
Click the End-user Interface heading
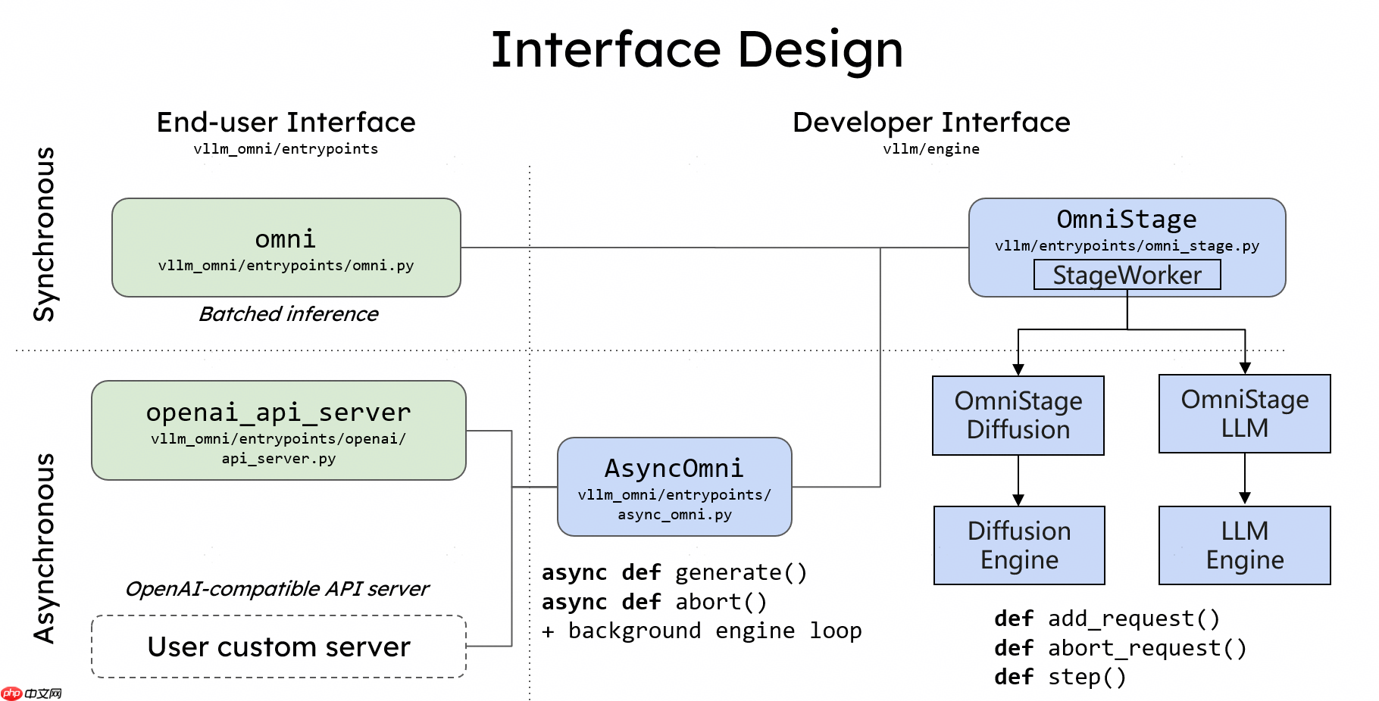[x=286, y=123]
